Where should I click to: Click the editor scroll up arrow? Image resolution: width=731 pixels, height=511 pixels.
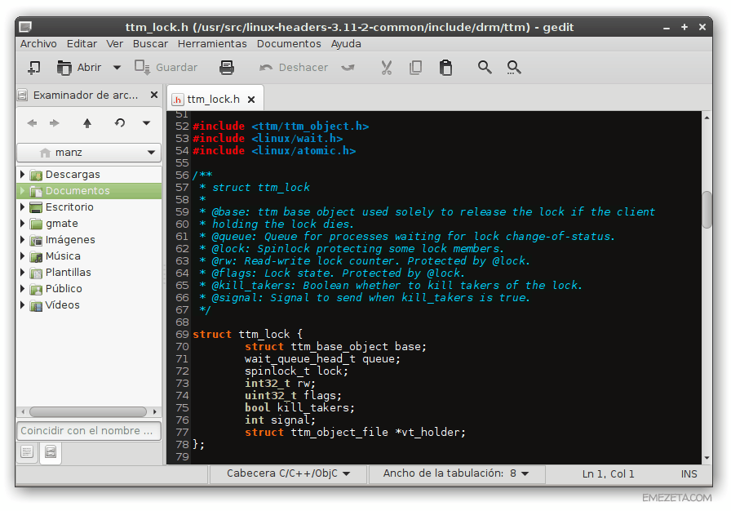click(707, 118)
